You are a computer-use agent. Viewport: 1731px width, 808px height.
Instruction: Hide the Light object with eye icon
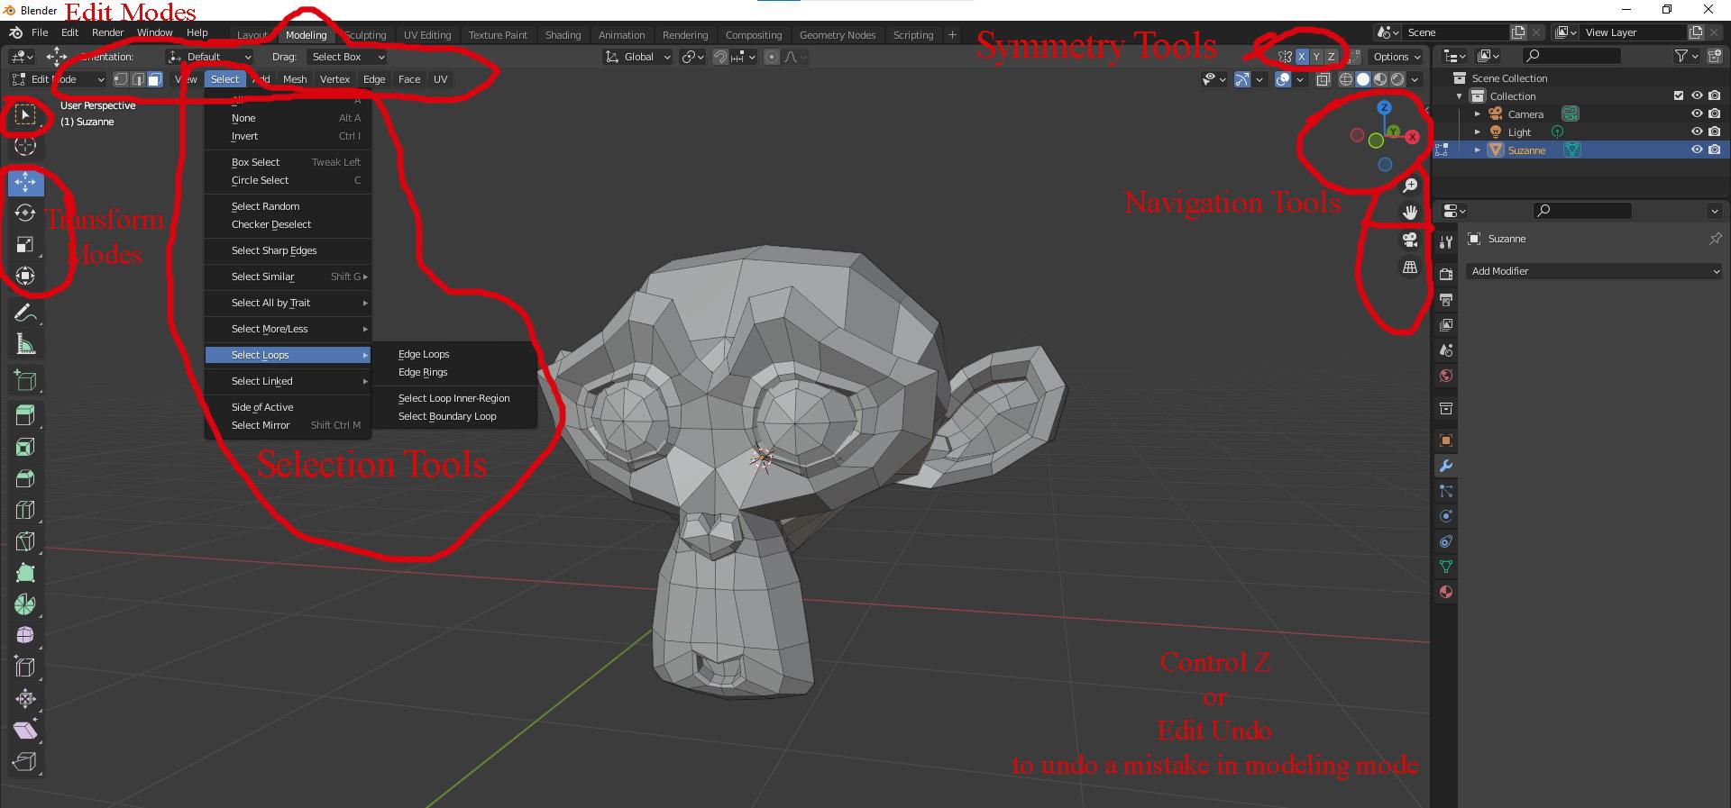point(1697,132)
